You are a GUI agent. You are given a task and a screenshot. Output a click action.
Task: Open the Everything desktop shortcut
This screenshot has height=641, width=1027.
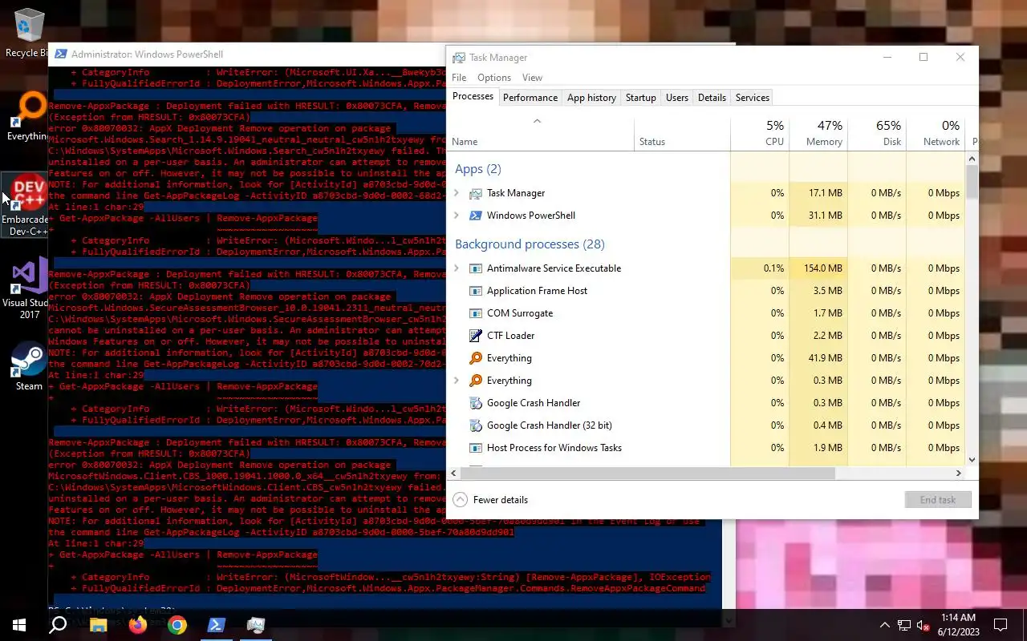pos(27,117)
